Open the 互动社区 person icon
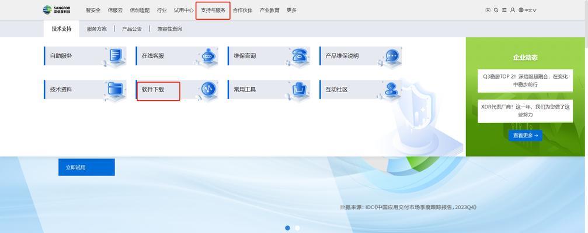Viewport: 588px width, 233px height. coord(392,90)
